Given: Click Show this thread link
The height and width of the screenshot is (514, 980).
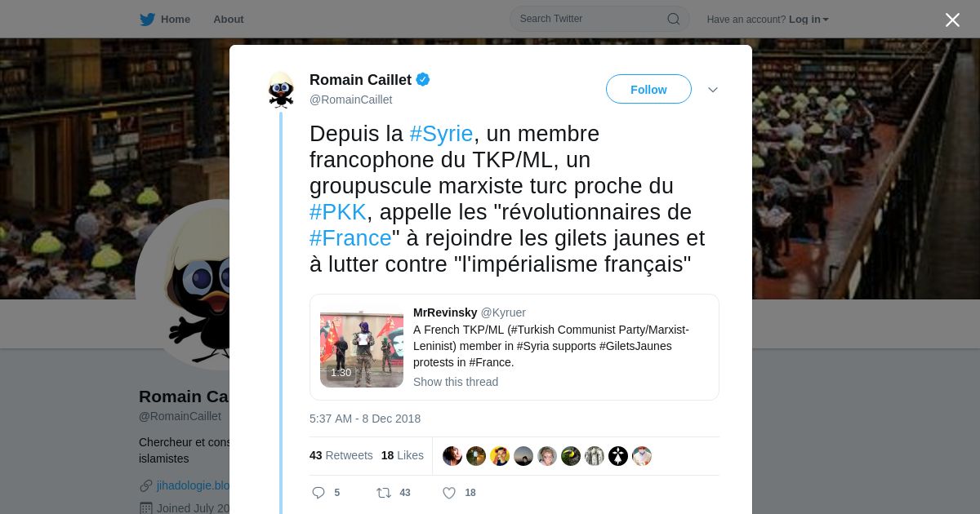Looking at the screenshot, I should point(456,382).
